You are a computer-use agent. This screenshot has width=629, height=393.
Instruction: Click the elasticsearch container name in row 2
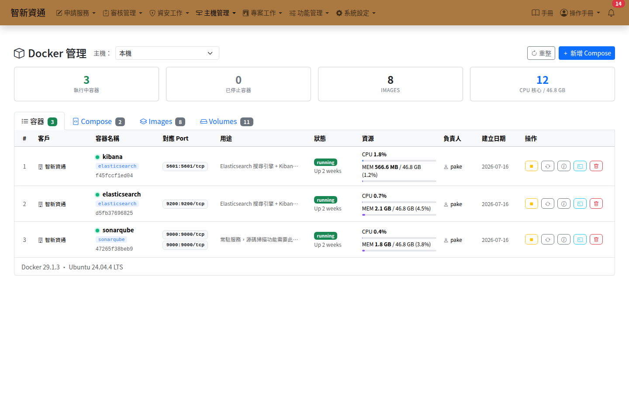click(121, 194)
